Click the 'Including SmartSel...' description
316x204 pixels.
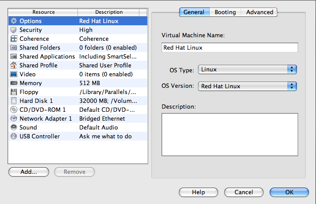click(x=108, y=57)
